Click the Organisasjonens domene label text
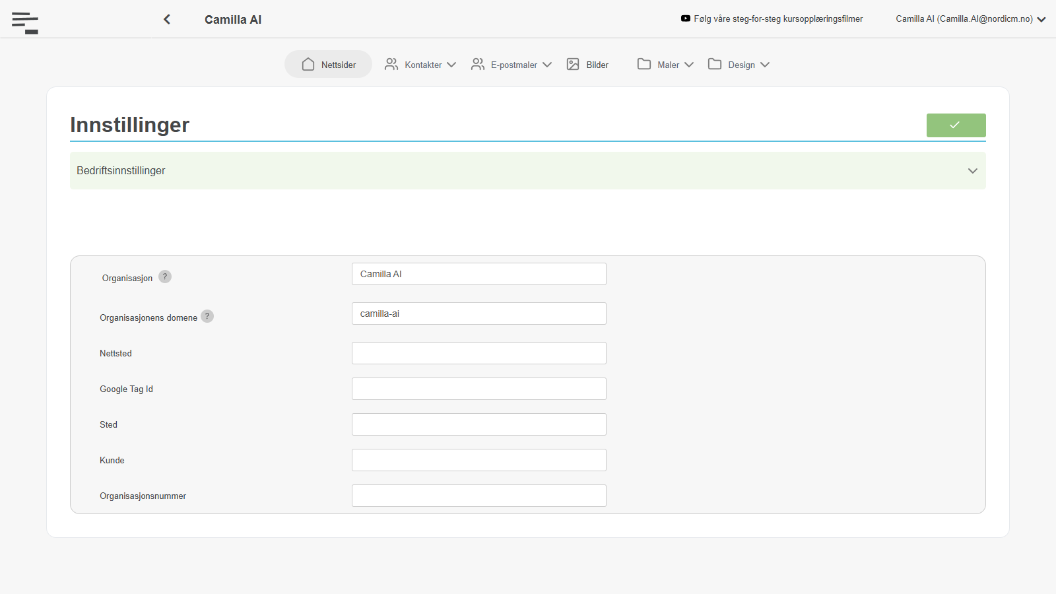The width and height of the screenshot is (1056, 594). click(148, 317)
